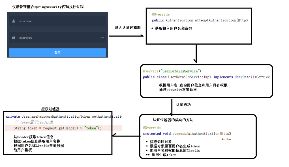Image resolution: width=289 pixels, height=167 pixels.
Task: Click the heading 授权过滤器
Action: (x=50, y=109)
